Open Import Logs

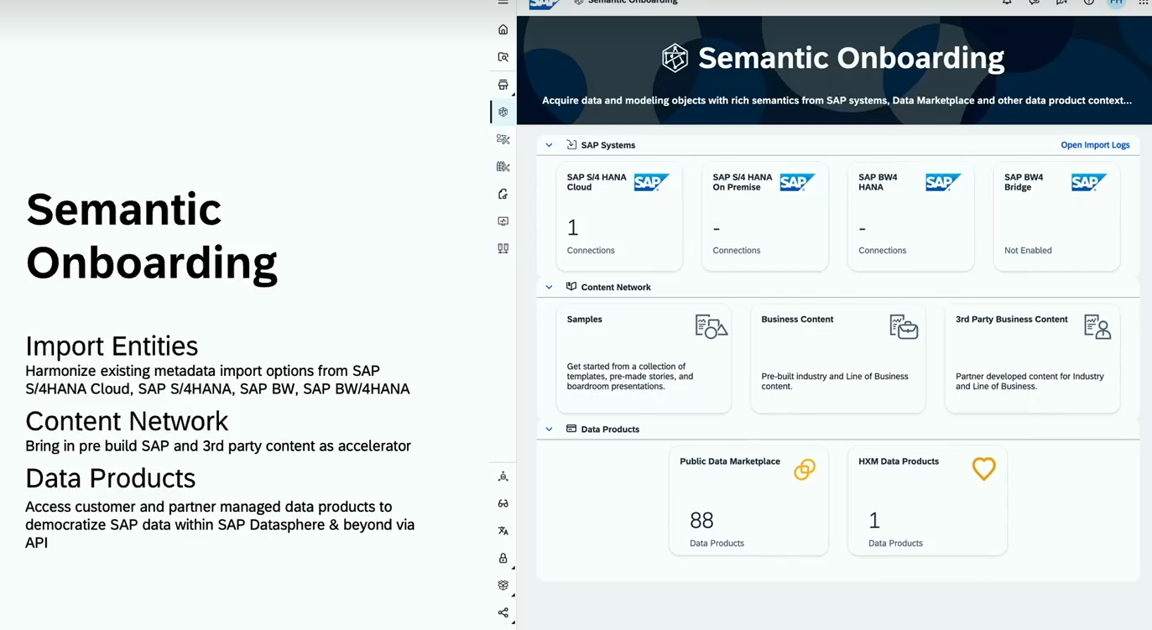click(x=1095, y=144)
